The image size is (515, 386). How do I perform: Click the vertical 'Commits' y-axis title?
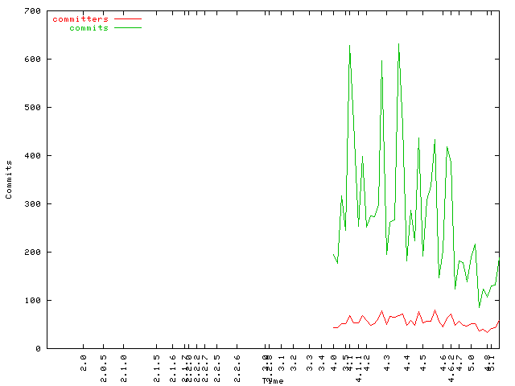tap(9, 179)
